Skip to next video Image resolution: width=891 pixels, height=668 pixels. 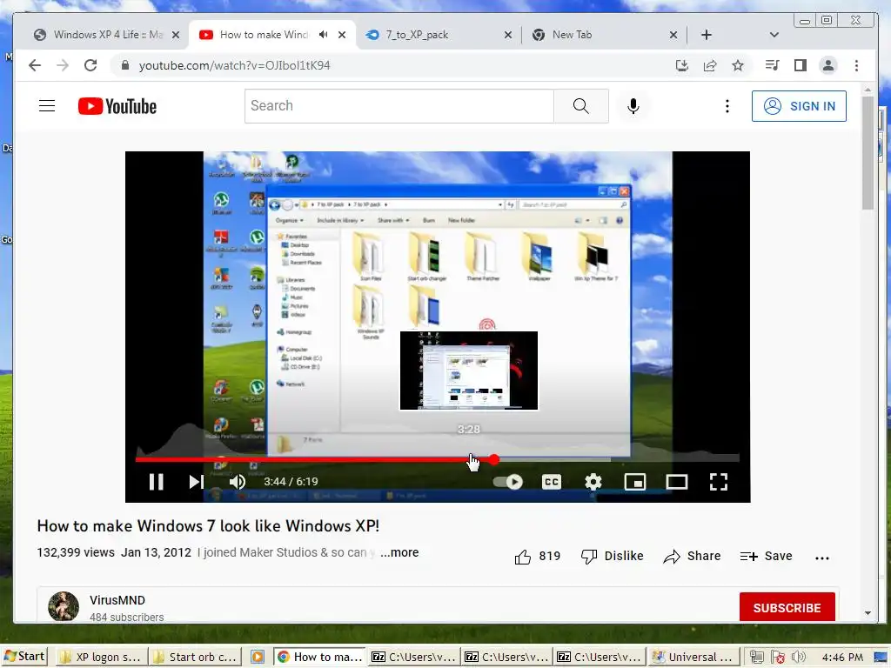(x=196, y=482)
